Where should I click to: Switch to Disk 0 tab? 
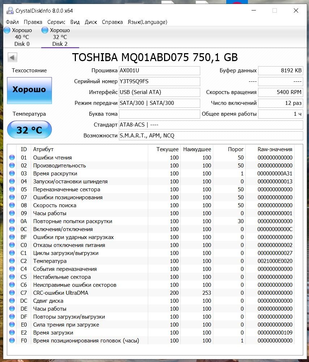[x=22, y=37]
